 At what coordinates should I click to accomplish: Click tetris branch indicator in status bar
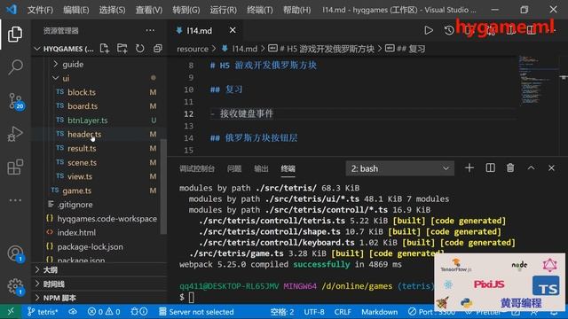click(x=43, y=311)
